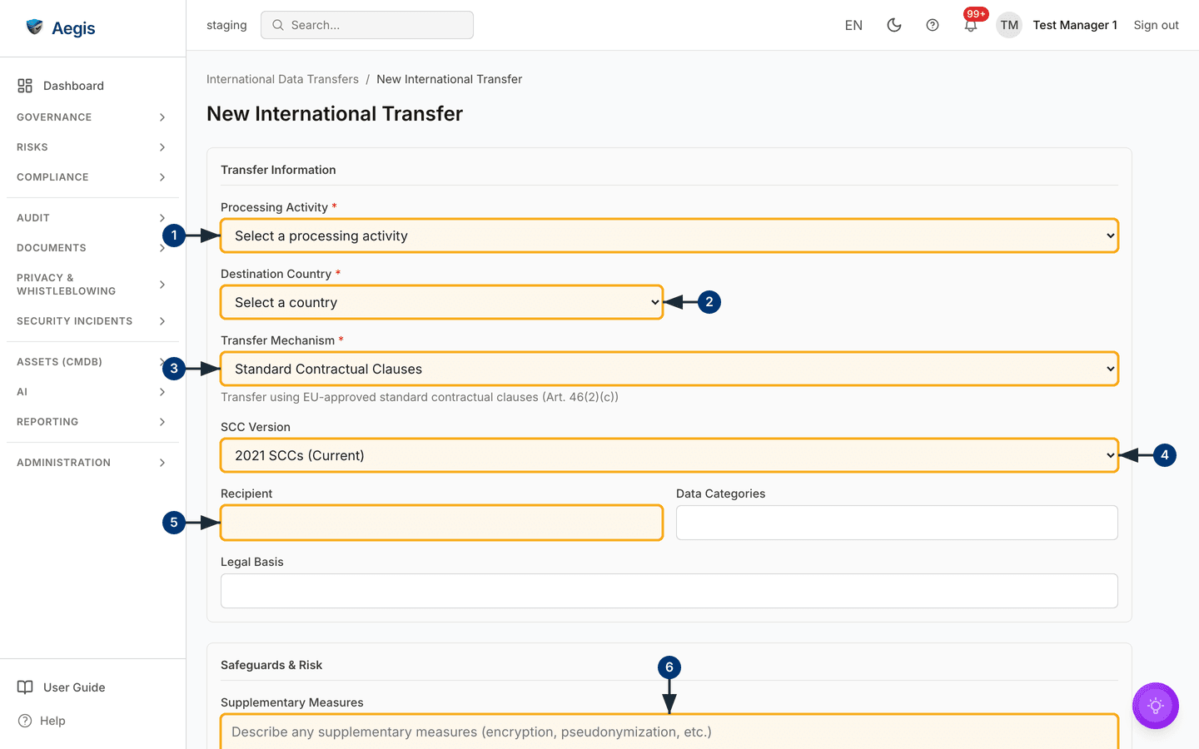Open the Dashboard menu item
Screen dimensions: 1199x749
(92, 86)
